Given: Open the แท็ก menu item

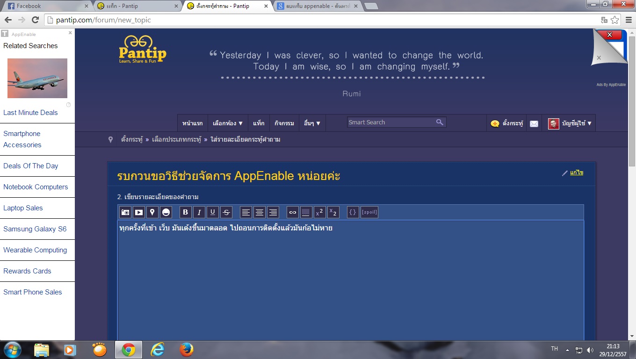Looking at the screenshot, I should click(259, 123).
